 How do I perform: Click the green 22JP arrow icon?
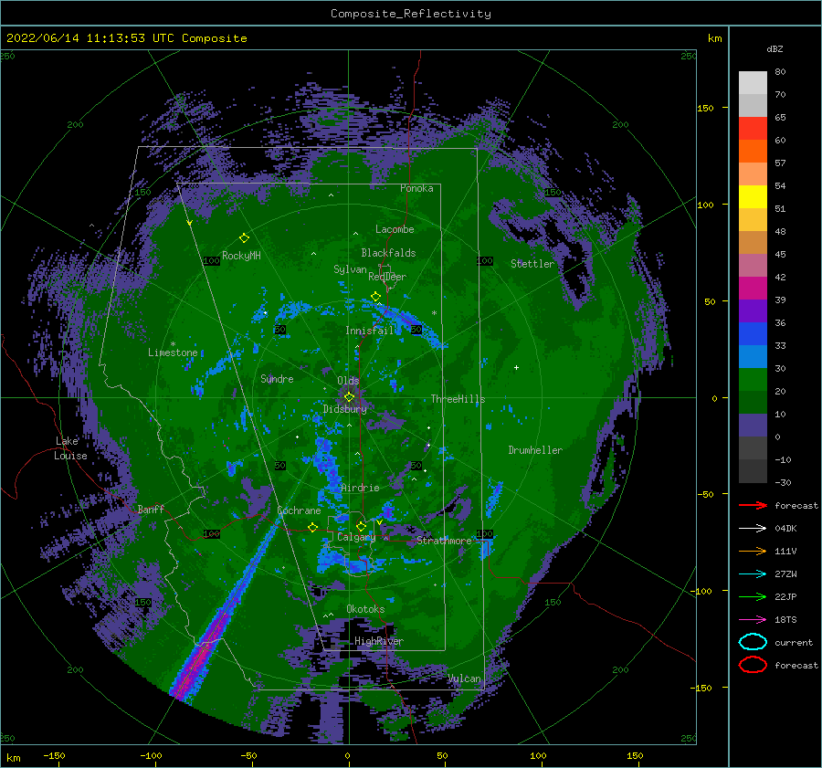[753, 596]
